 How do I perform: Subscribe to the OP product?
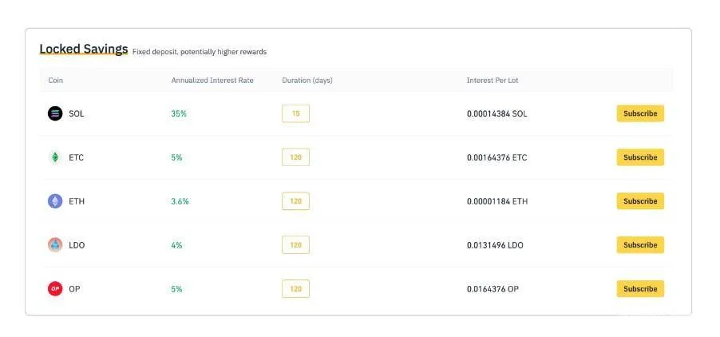[x=639, y=289]
